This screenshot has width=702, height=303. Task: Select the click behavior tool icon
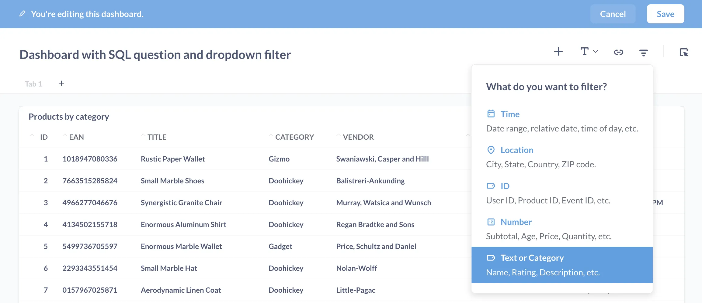(684, 52)
